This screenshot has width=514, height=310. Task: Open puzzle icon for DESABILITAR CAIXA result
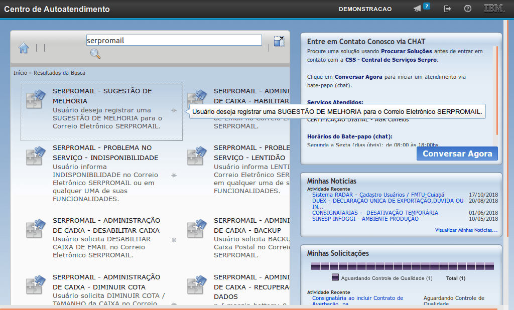pyautogui.click(x=36, y=228)
